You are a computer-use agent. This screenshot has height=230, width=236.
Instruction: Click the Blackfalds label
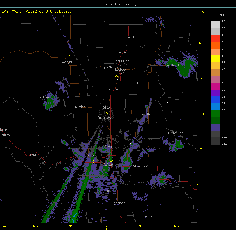pyautogui.click(x=121, y=61)
